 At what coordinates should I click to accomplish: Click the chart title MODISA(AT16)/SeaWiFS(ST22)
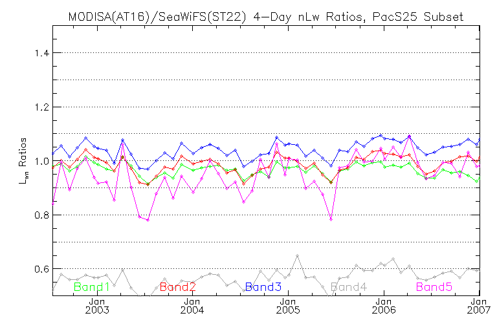[x=157, y=16]
